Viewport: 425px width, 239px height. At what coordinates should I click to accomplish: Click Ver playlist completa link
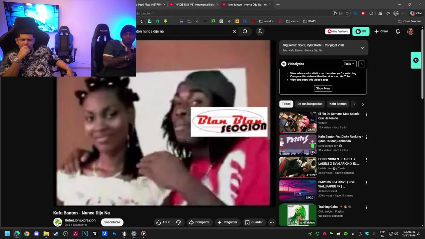pyautogui.click(x=331, y=216)
